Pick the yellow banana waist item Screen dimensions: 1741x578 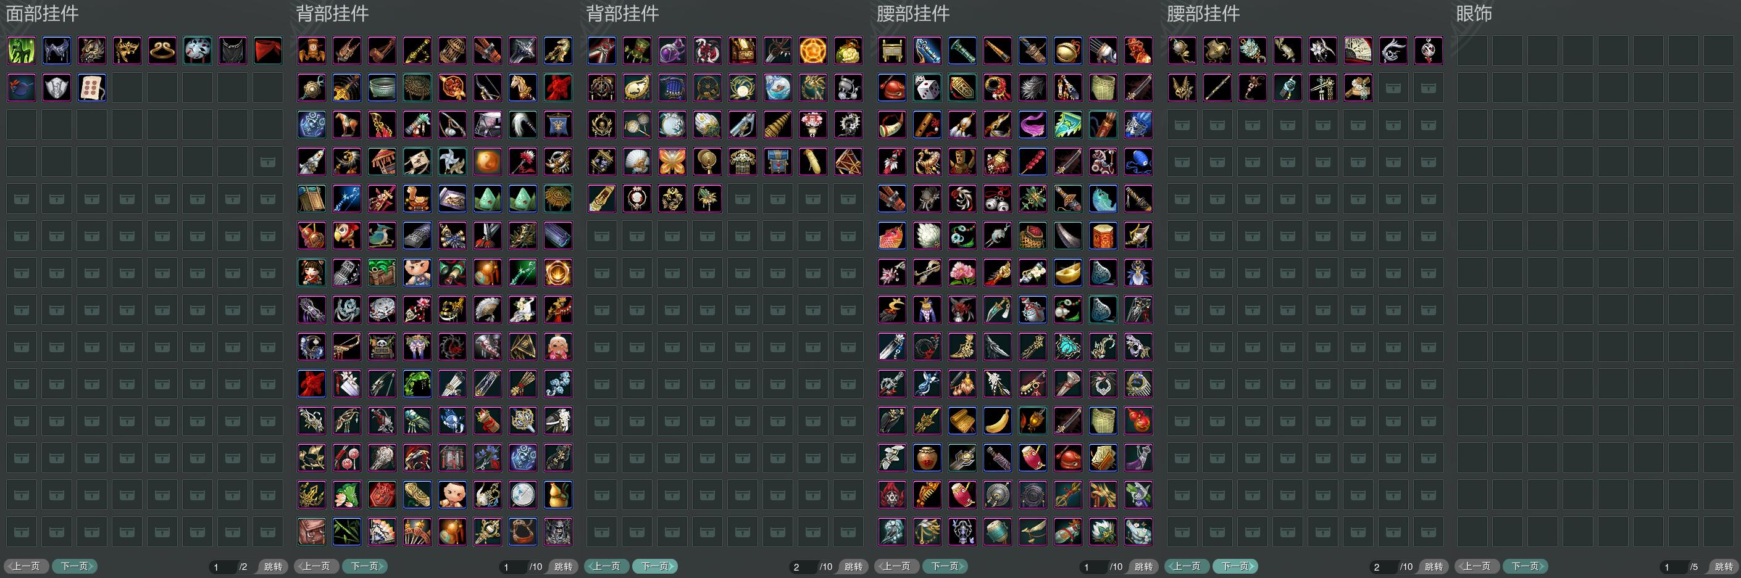(998, 421)
